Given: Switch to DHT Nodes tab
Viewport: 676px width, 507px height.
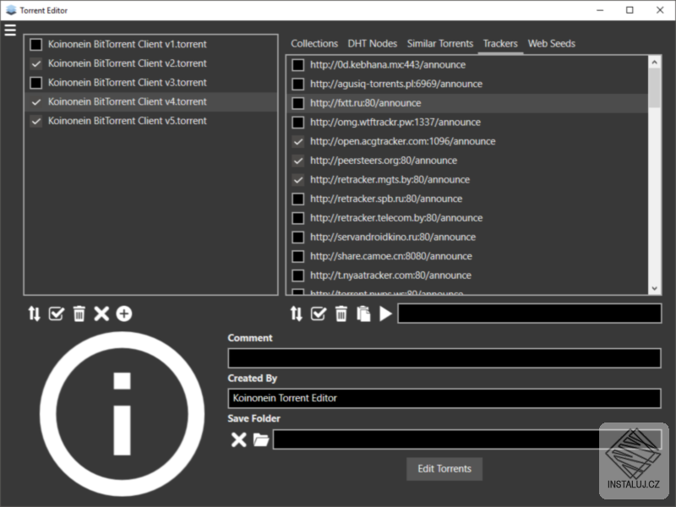Looking at the screenshot, I should tap(373, 44).
